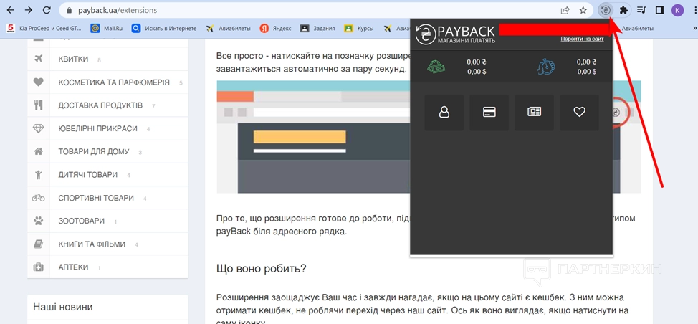The image size is (698, 324).
Task: Select the КВИТКИ category
Action: 107,59
